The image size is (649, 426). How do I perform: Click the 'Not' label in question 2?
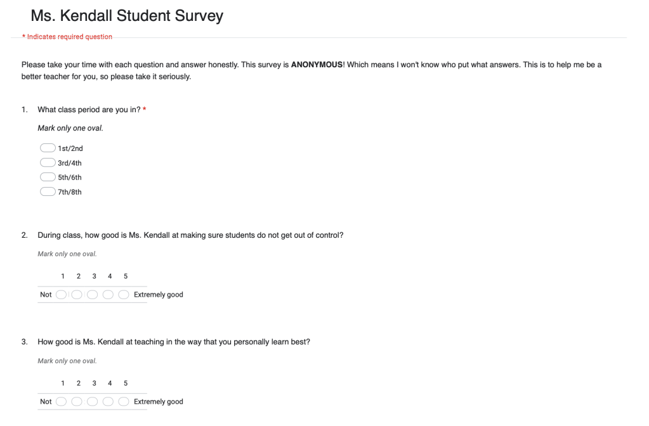pos(46,295)
